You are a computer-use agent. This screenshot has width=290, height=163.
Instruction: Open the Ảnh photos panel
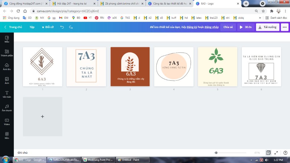7,81
